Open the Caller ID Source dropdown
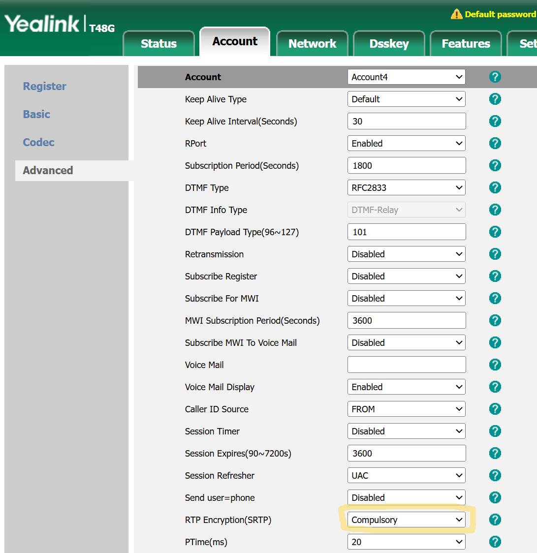The width and height of the screenshot is (537, 553). point(406,409)
